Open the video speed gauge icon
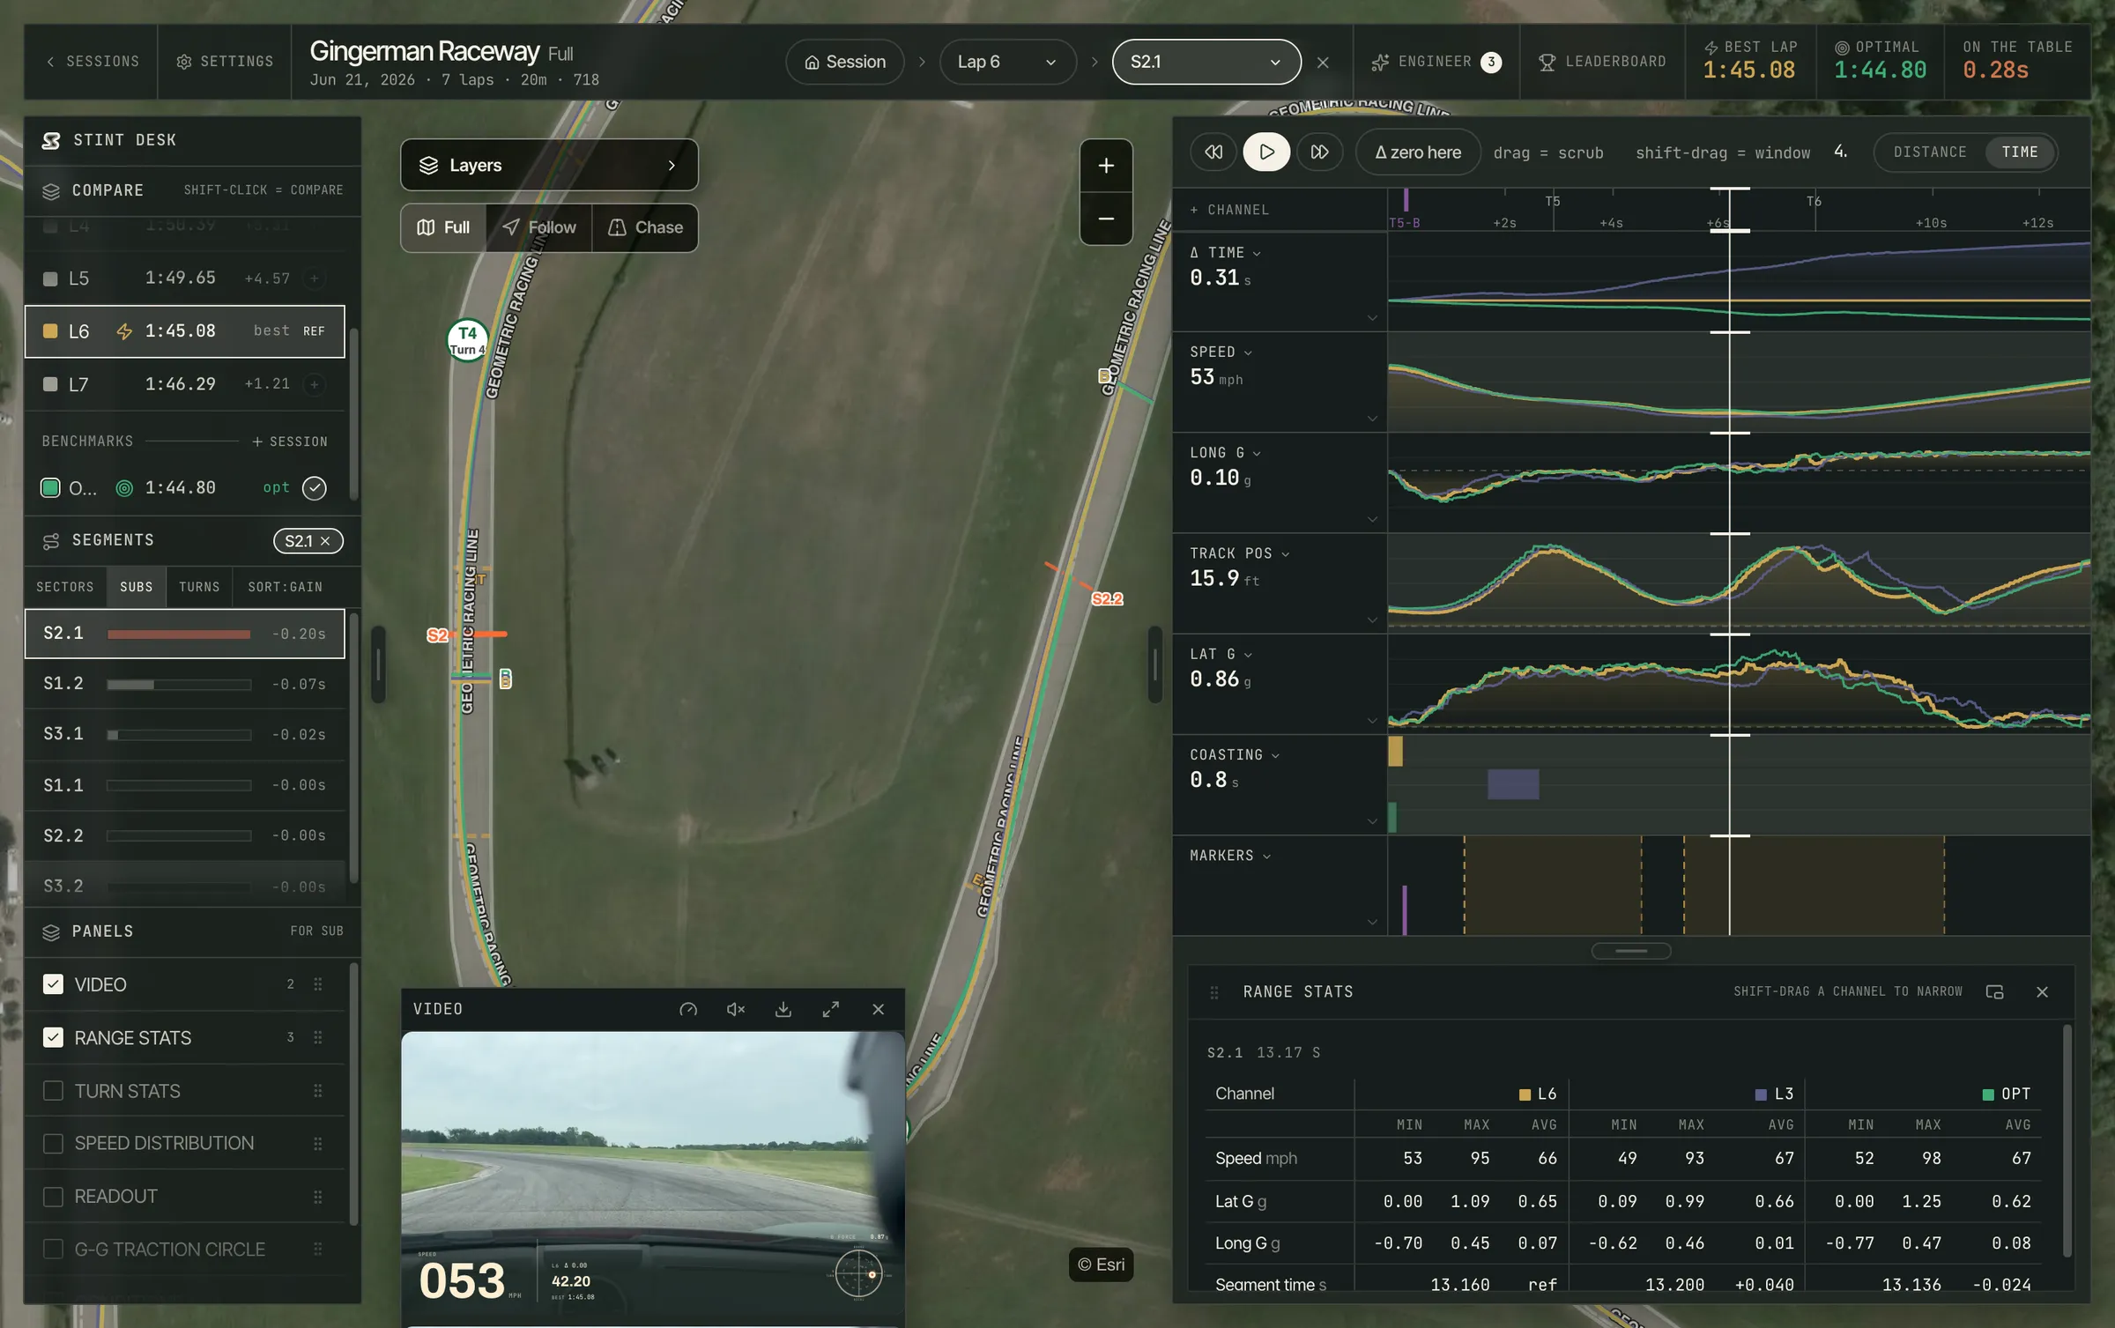The height and width of the screenshot is (1328, 2115). pos(688,1010)
